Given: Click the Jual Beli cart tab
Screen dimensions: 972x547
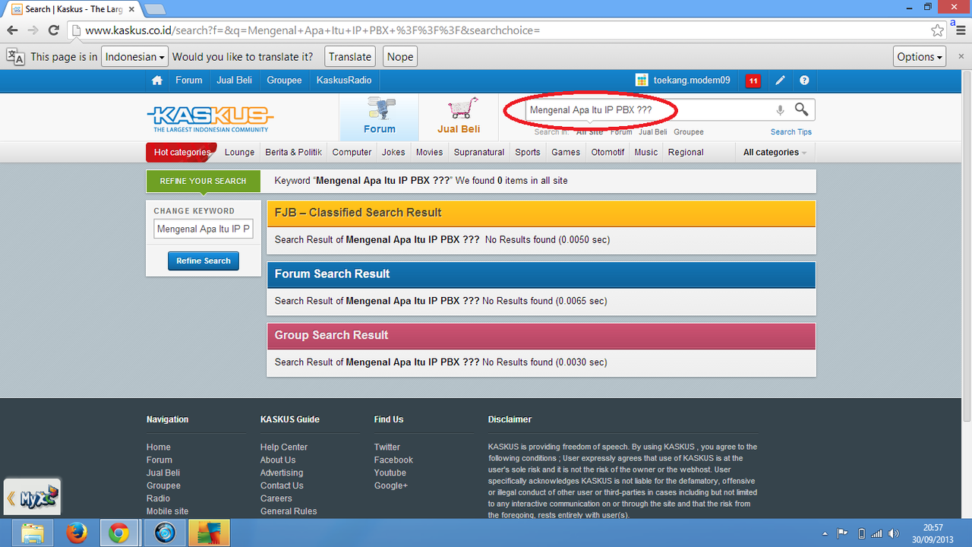Looking at the screenshot, I should (x=459, y=117).
